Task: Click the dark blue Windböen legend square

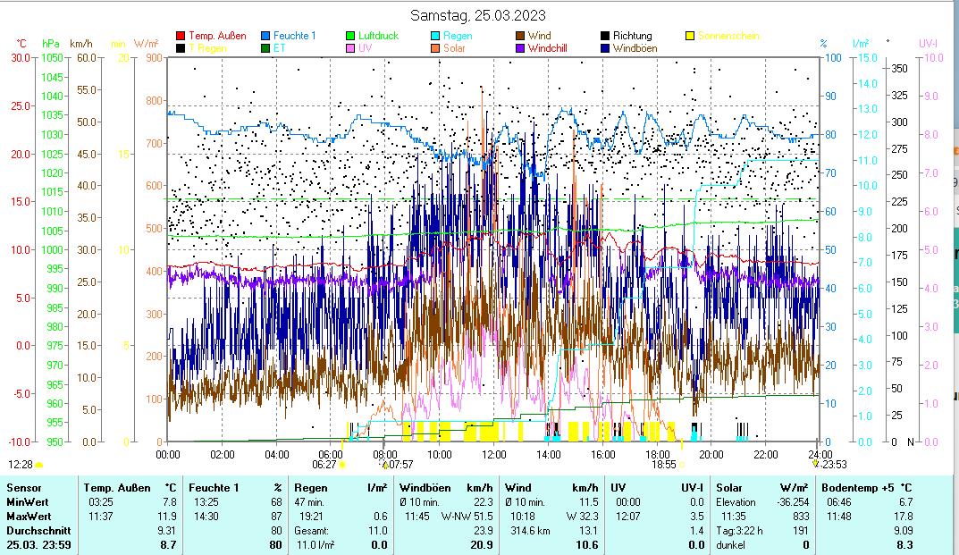Action: [x=606, y=48]
